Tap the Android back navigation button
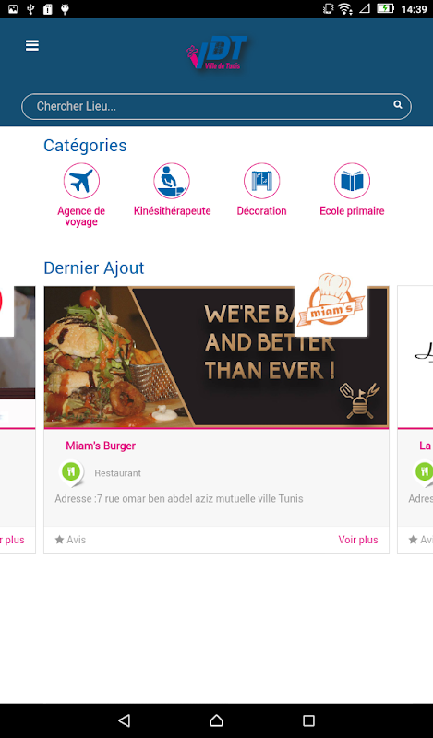Image resolution: width=433 pixels, height=738 pixels. coord(124,720)
